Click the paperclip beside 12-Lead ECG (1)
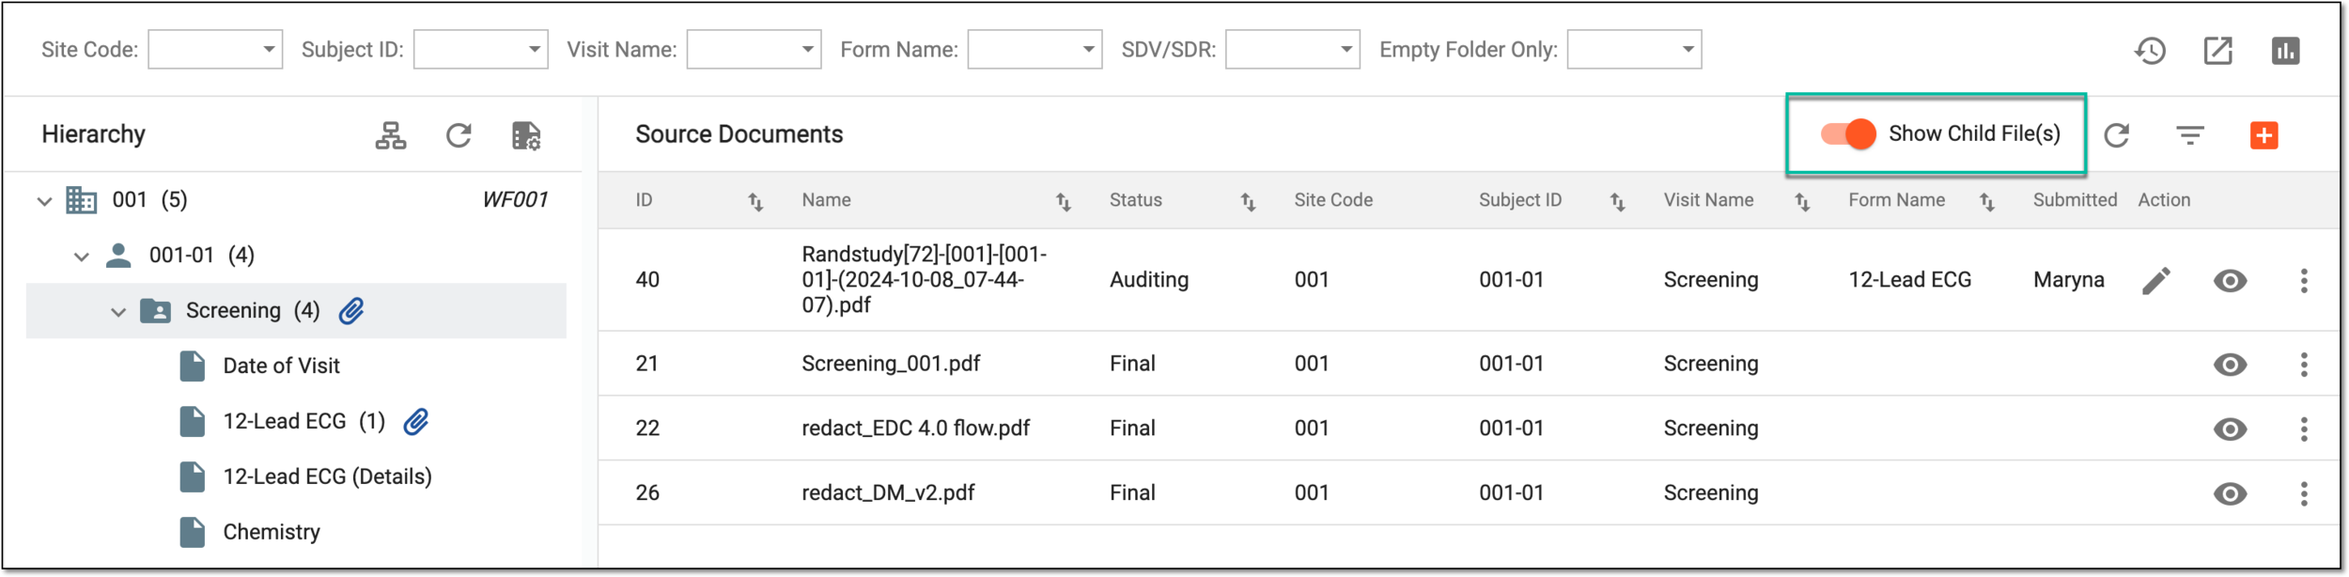The image size is (2349, 577). (416, 421)
